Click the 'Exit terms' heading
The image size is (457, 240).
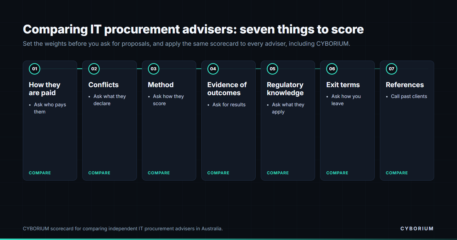pyautogui.click(x=343, y=85)
